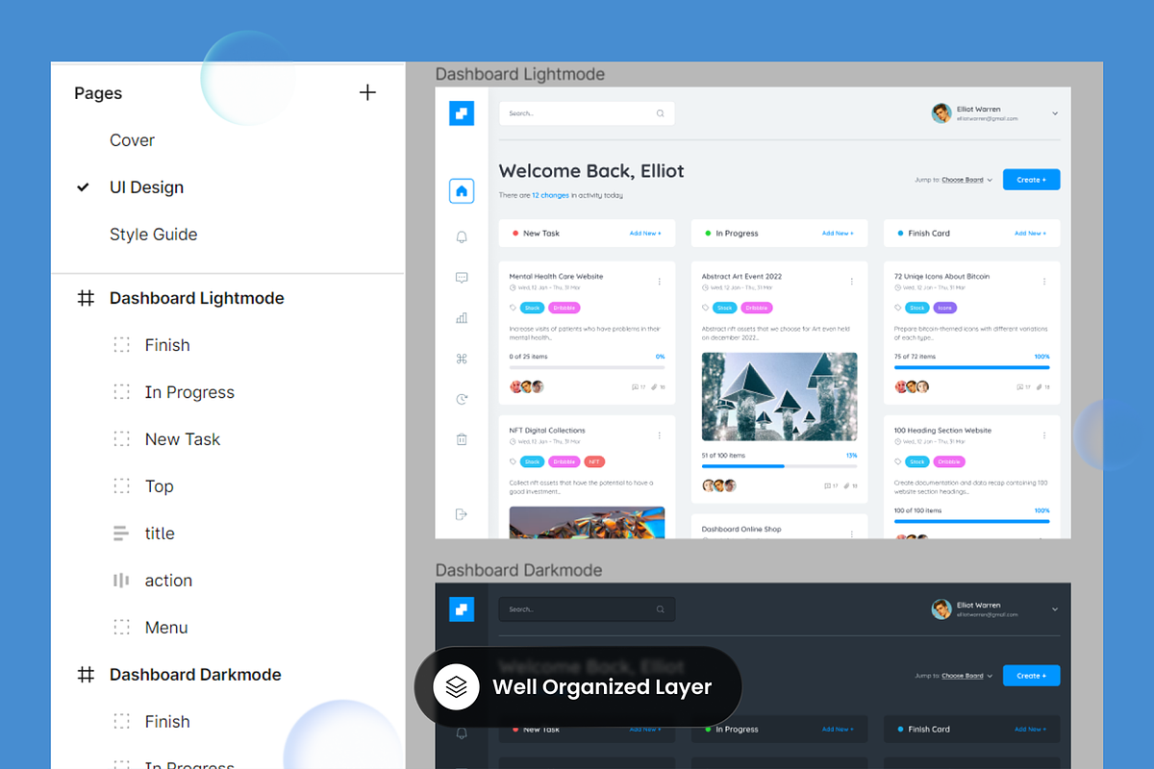The width and height of the screenshot is (1154, 769).
Task: Select the New Task layer
Action: (x=183, y=439)
